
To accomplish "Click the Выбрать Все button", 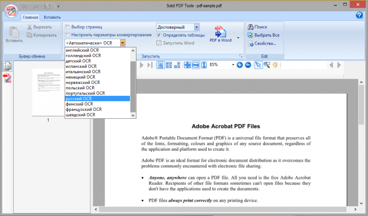I will pos(263,35).
